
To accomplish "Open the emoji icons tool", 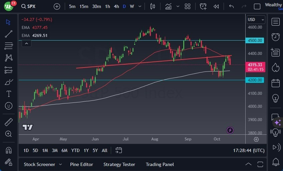I will tap(9, 106).
